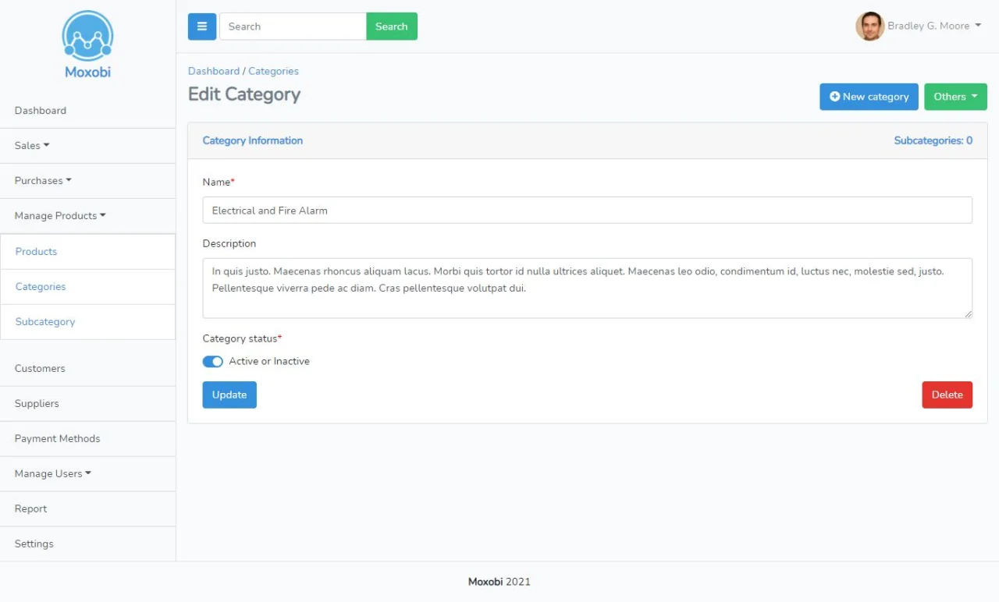The width and height of the screenshot is (999, 602).
Task: Go to Categories breadcrumb link
Action: [273, 71]
